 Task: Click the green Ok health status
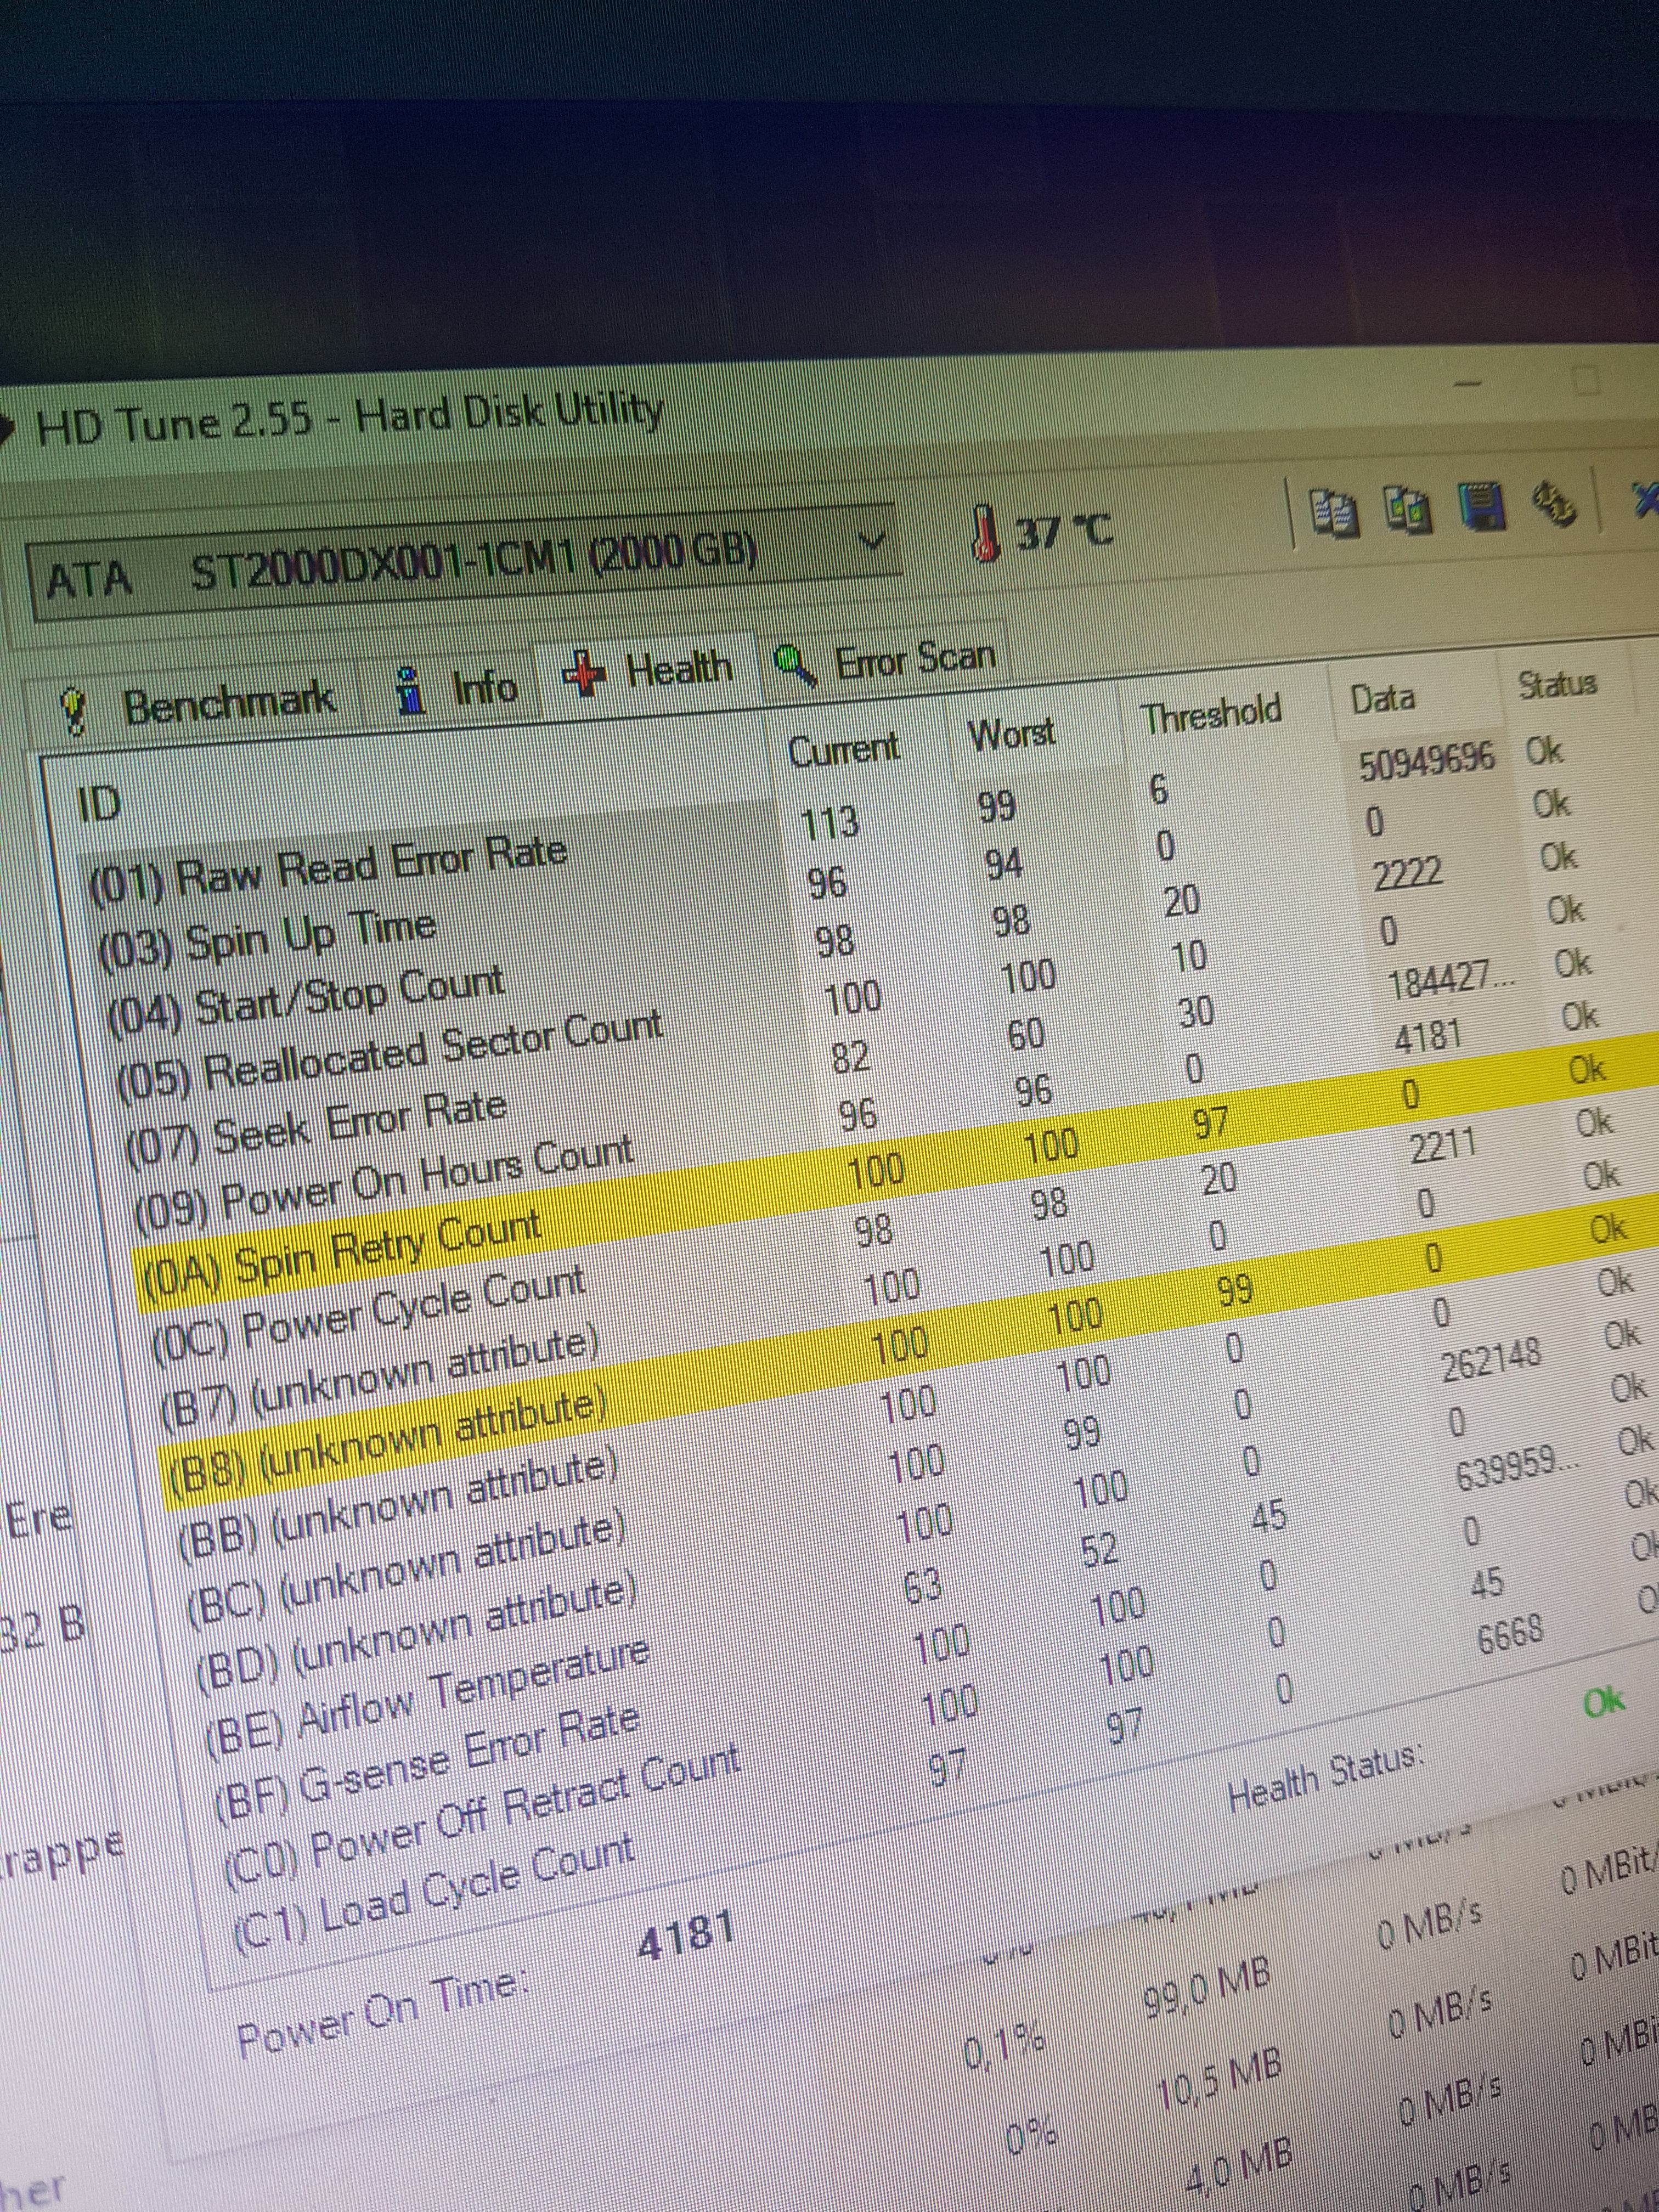(1603, 1700)
